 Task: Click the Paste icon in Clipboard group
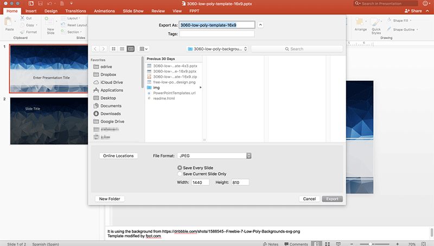coord(9,23)
